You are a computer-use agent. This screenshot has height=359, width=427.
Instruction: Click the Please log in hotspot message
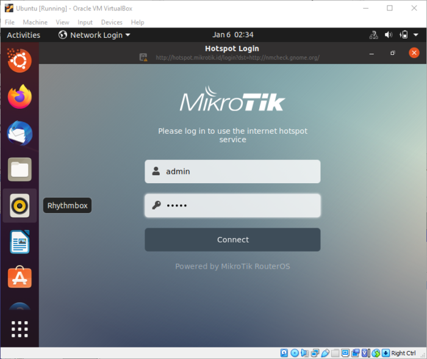pos(232,135)
